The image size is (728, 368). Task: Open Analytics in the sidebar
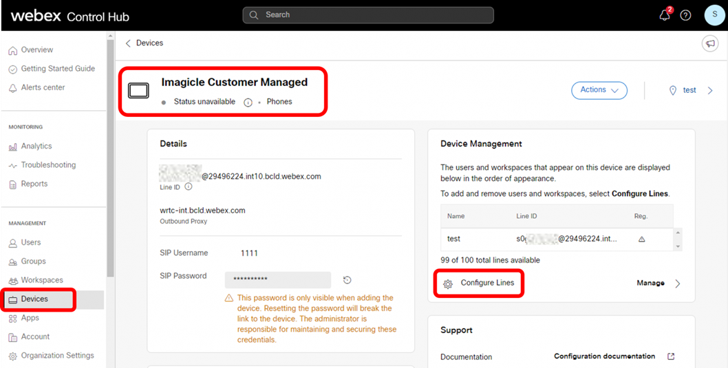[x=36, y=146]
